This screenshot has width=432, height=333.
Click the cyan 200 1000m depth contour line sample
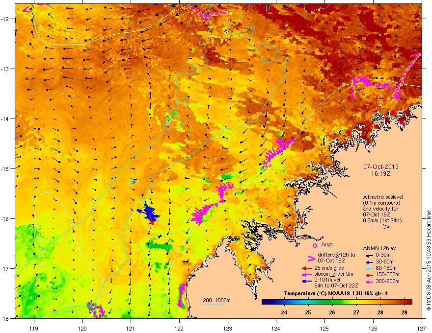pos(213,305)
